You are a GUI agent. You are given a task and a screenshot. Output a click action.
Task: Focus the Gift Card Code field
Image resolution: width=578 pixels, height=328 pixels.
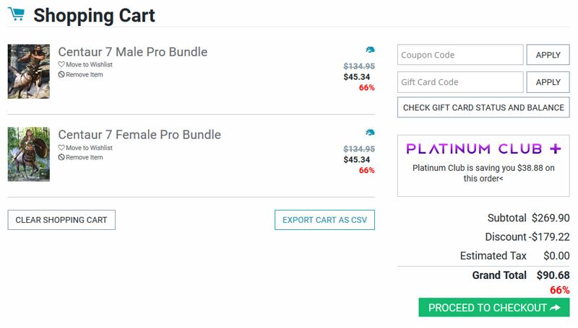[460, 82]
